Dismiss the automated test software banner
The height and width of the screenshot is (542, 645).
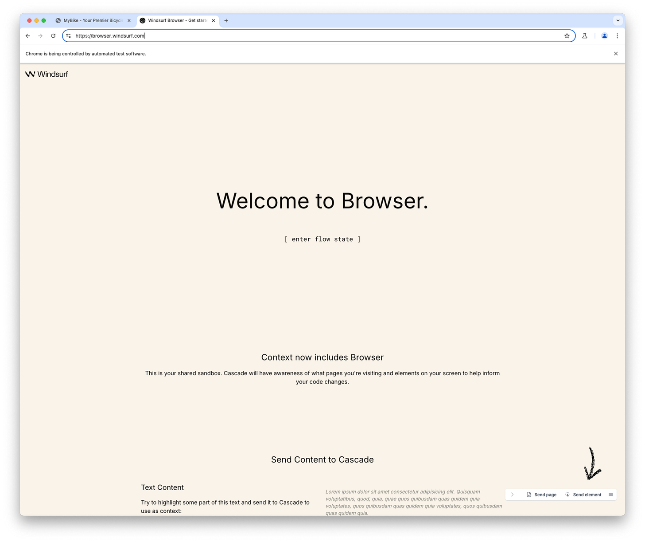click(616, 54)
